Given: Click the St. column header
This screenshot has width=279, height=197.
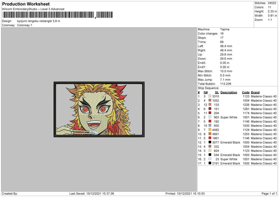Looking at the screenshot, I should coord(217,92).
